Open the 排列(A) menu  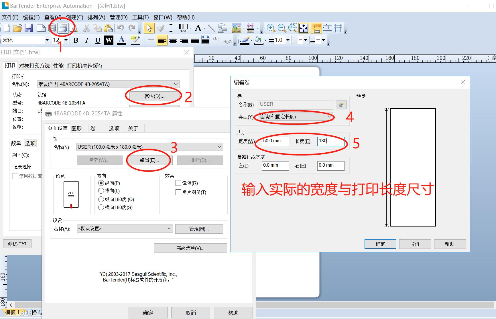pyautogui.click(x=97, y=17)
